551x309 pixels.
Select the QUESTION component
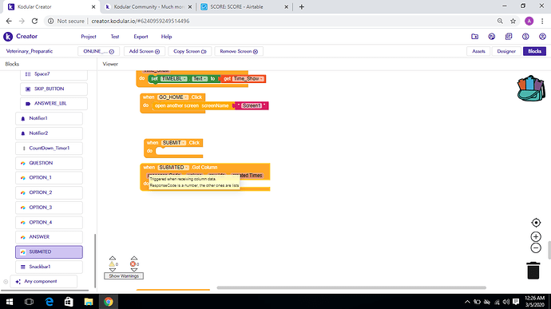tap(49, 163)
